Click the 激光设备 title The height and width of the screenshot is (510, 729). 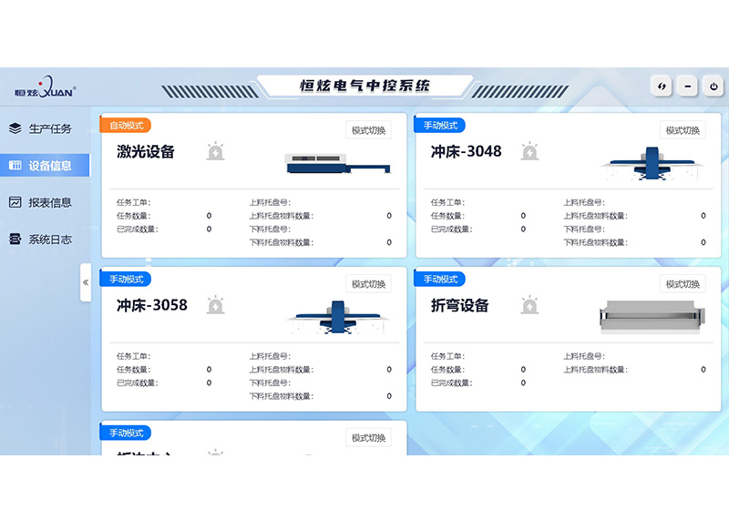pos(146,152)
